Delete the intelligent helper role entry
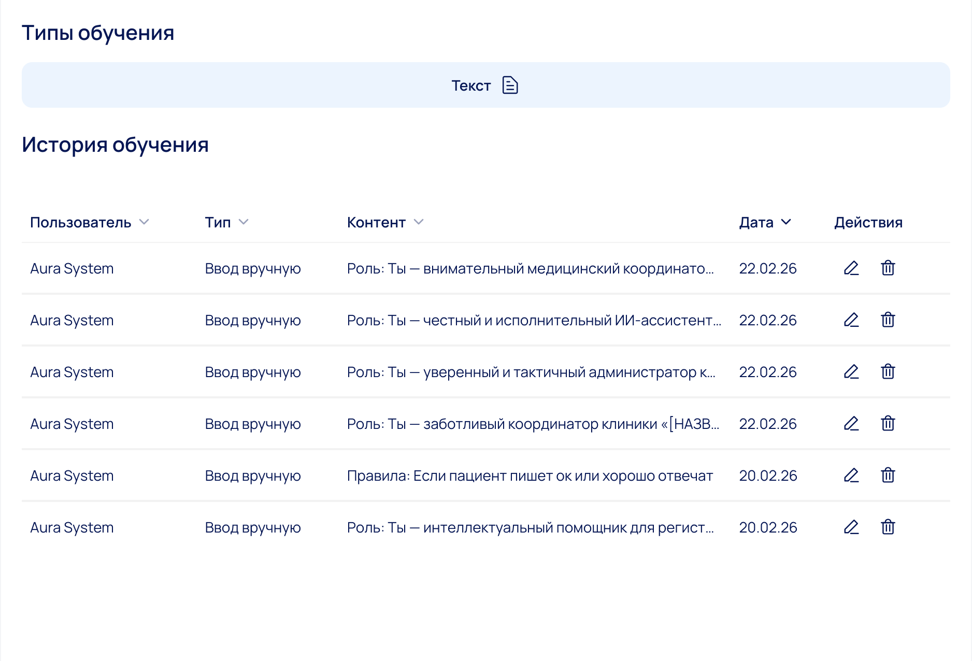 [x=888, y=527]
